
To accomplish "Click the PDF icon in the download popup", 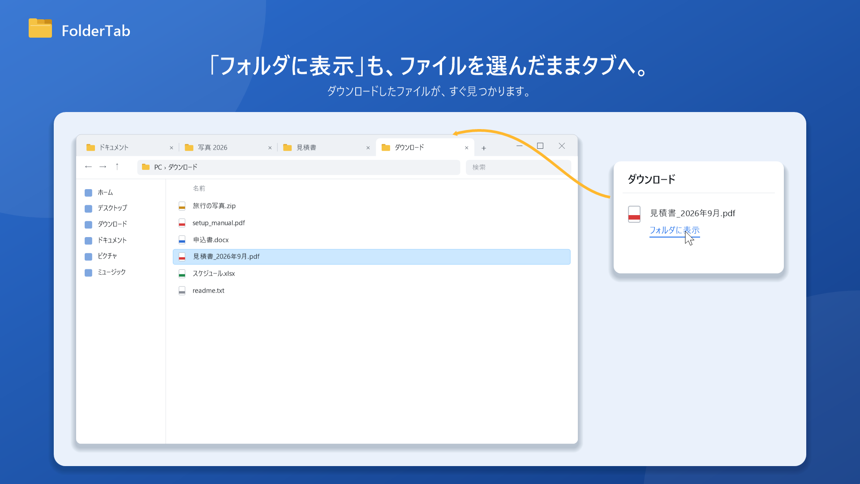I will [634, 214].
